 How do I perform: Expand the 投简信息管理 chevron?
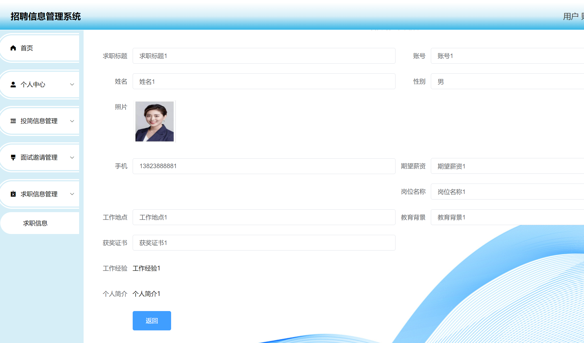(x=72, y=121)
